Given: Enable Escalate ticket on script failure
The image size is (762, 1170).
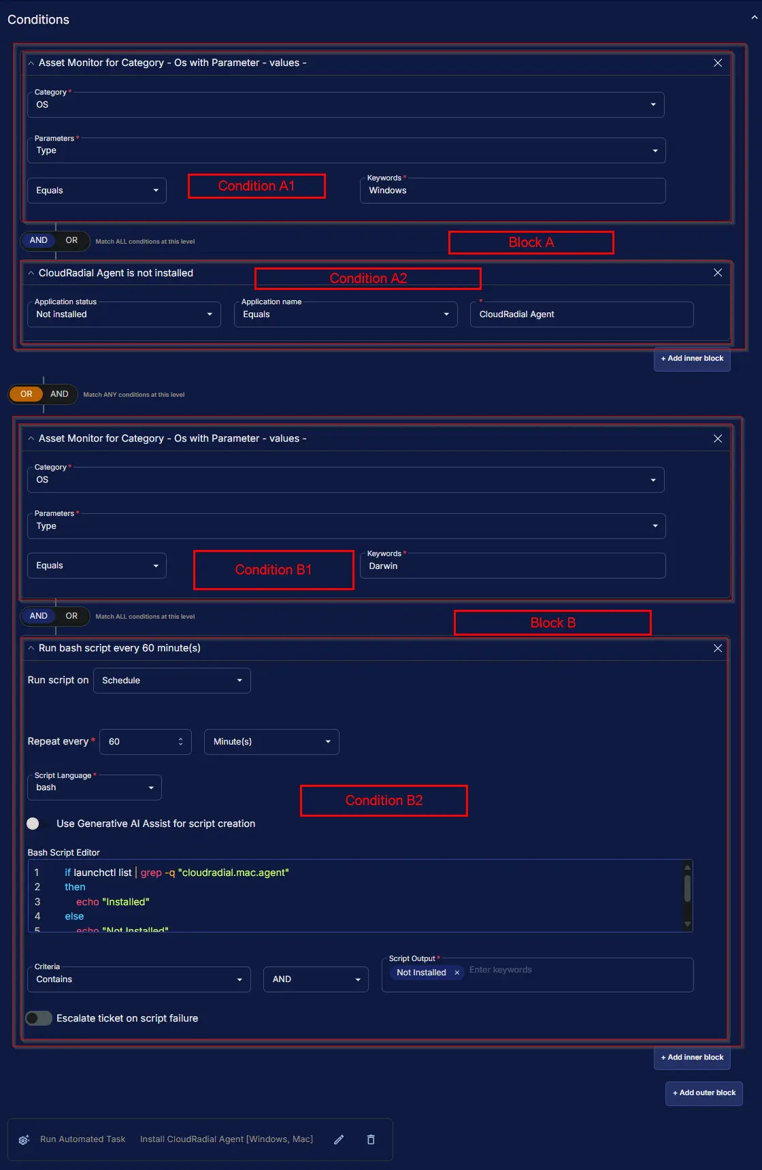Looking at the screenshot, I should pyautogui.click(x=39, y=1018).
